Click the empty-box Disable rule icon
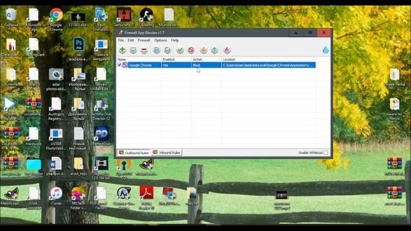 pyautogui.click(x=167, y=50)
